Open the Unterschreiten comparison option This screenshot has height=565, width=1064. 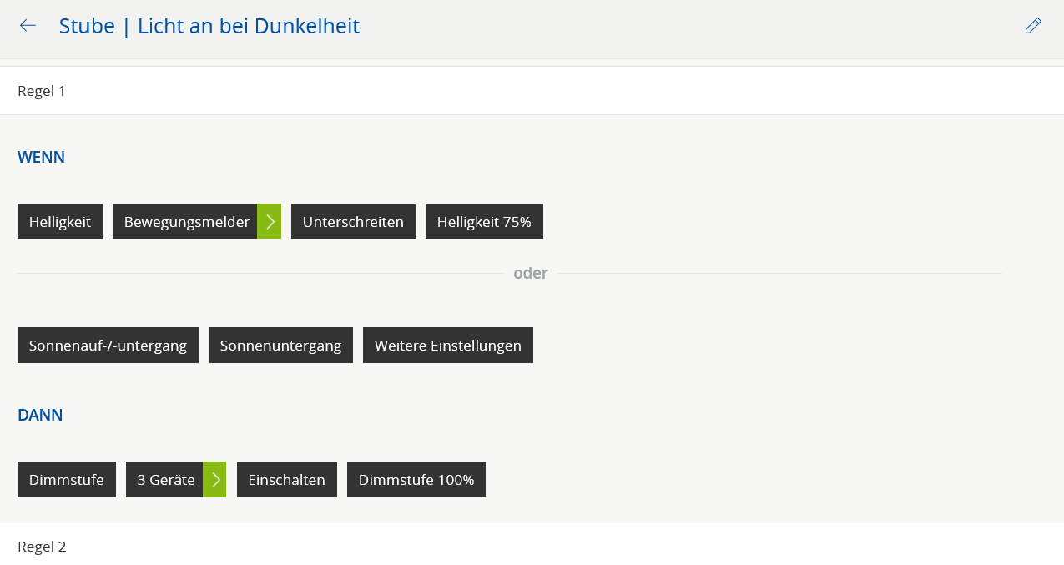(353, 221)
